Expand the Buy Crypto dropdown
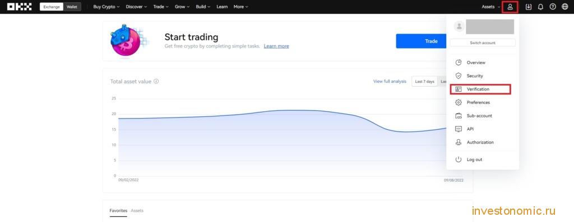The image size is (574, 222). point(106,7)
